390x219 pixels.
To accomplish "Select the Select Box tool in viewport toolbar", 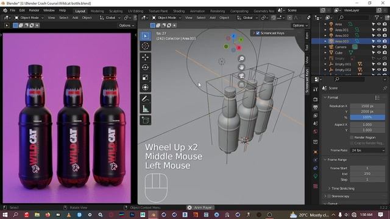I will pyautogui.click(x=145, y=36).
